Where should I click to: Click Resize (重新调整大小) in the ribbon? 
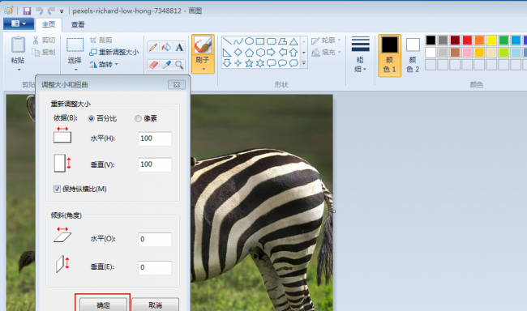coord(114,52)
